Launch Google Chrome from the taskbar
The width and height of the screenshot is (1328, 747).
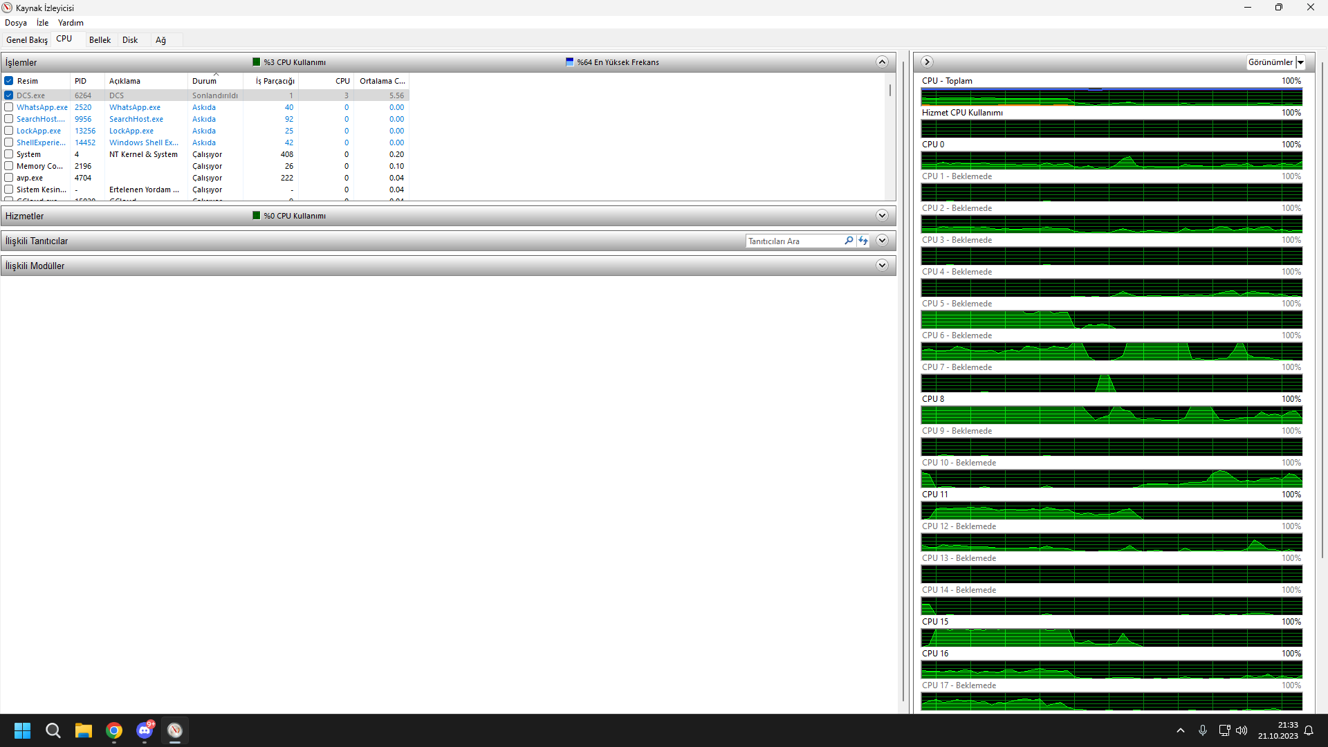114,730
